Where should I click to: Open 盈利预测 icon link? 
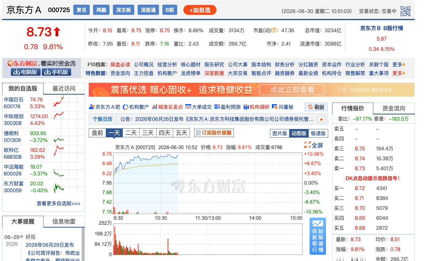[x=217, y=107]
